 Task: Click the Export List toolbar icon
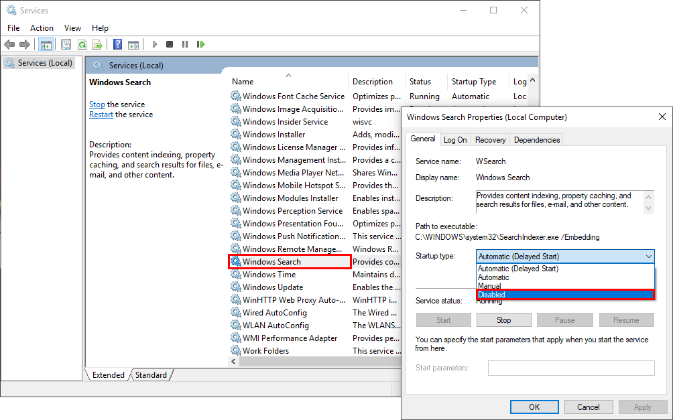click(x=97, y=44)
